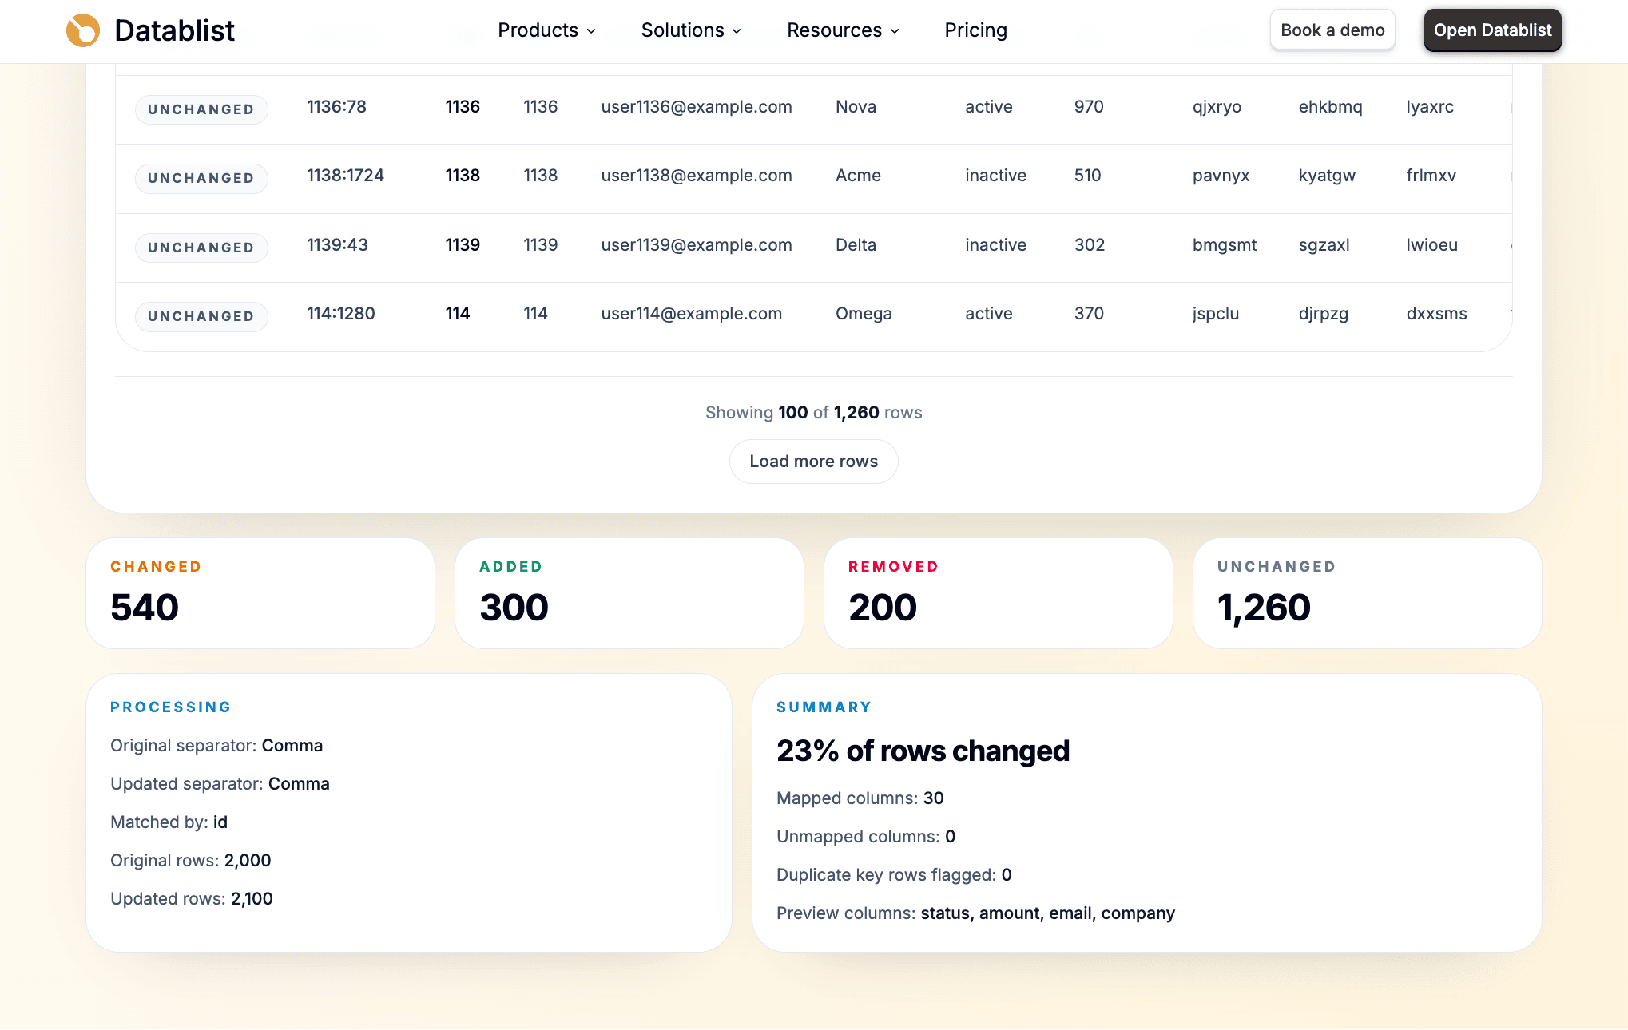1628x1030 pixels.
Task: Click the cell pavnyx
Action: (x=1221, y=176)
